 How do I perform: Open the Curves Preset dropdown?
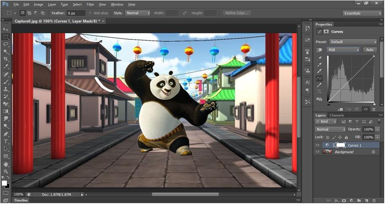(x=353, y=42)
